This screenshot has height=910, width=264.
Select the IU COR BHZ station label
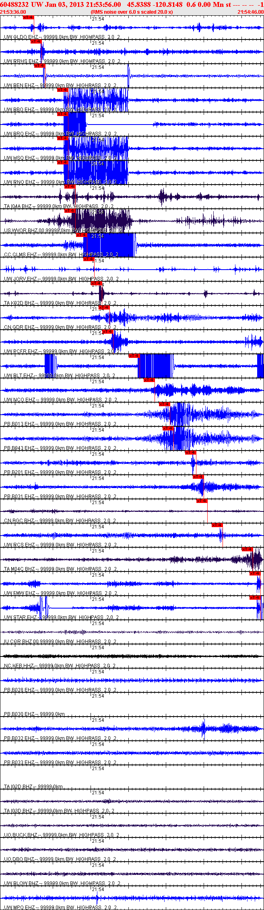tap(60, 642)
